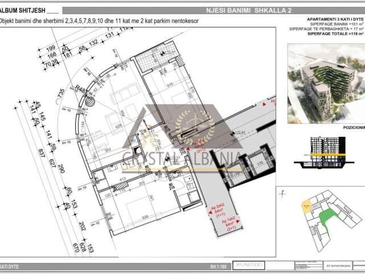Click the R48 radius label

[x=80, y=89]
